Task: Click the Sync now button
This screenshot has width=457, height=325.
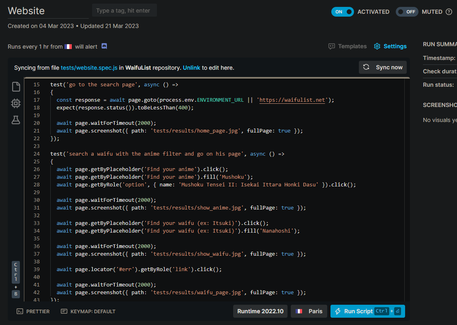Action: tap(383, 67)
